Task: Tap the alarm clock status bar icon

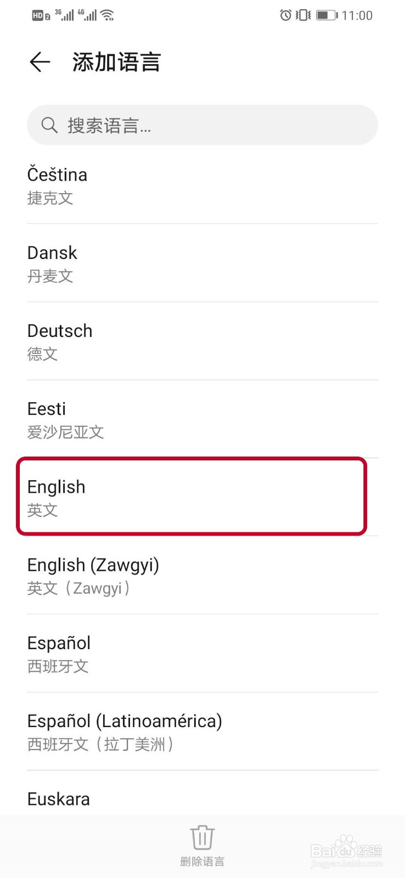Action: click(x=285, y=15)
